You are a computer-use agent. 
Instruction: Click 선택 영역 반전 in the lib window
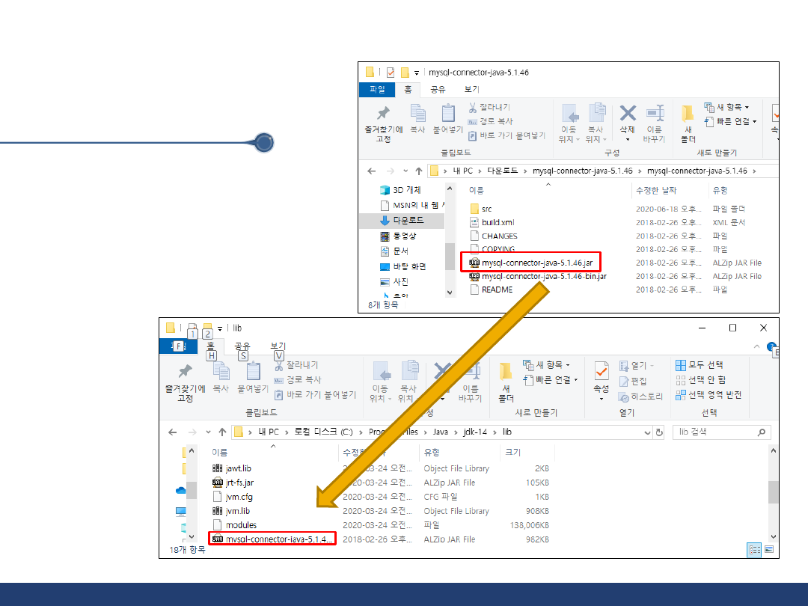click(x=708, y=395)
